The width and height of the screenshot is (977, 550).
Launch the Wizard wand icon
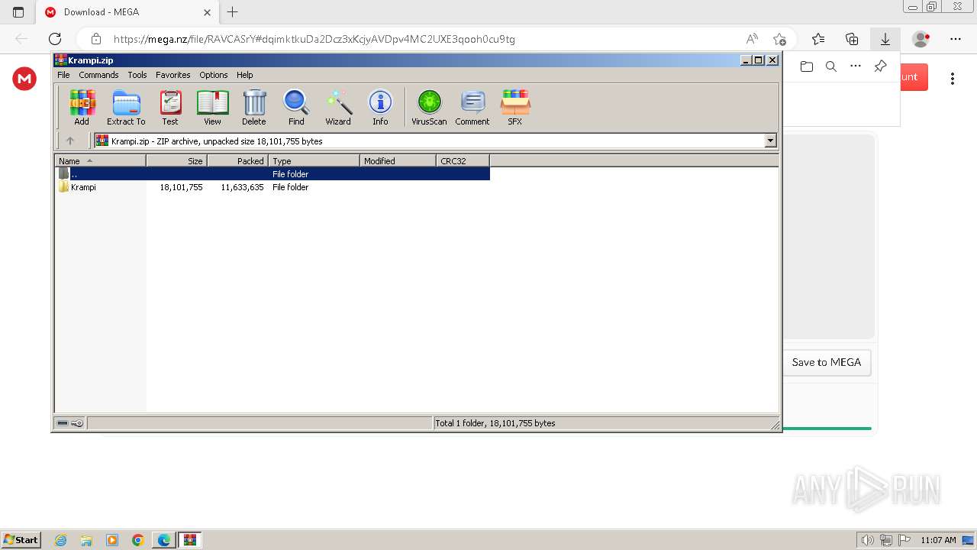pos(338,107)
